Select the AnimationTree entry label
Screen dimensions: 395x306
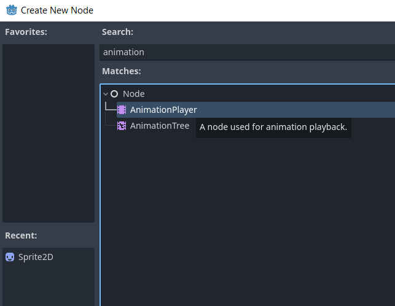160,126
